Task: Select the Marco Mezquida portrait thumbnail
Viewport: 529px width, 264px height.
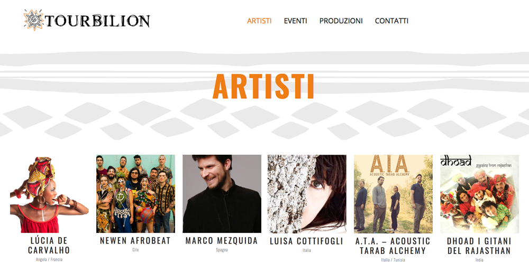Action: [x=222, y=194]
